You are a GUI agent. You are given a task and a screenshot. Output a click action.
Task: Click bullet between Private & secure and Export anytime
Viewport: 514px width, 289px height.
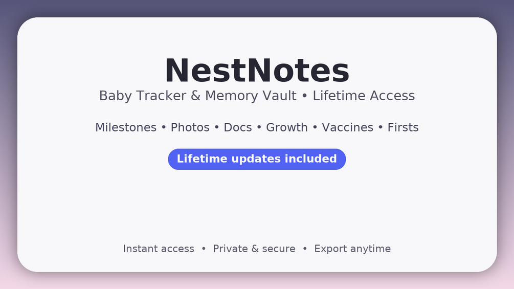click(x=305, y=249)
